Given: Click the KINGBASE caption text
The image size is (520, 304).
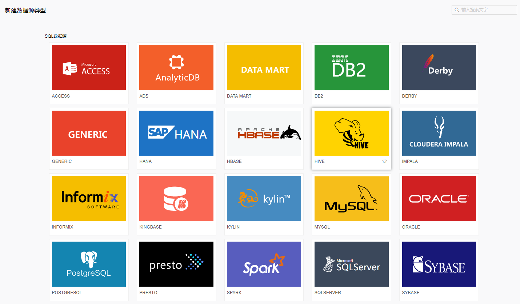Looking at the screenshot, I should 151,227.
